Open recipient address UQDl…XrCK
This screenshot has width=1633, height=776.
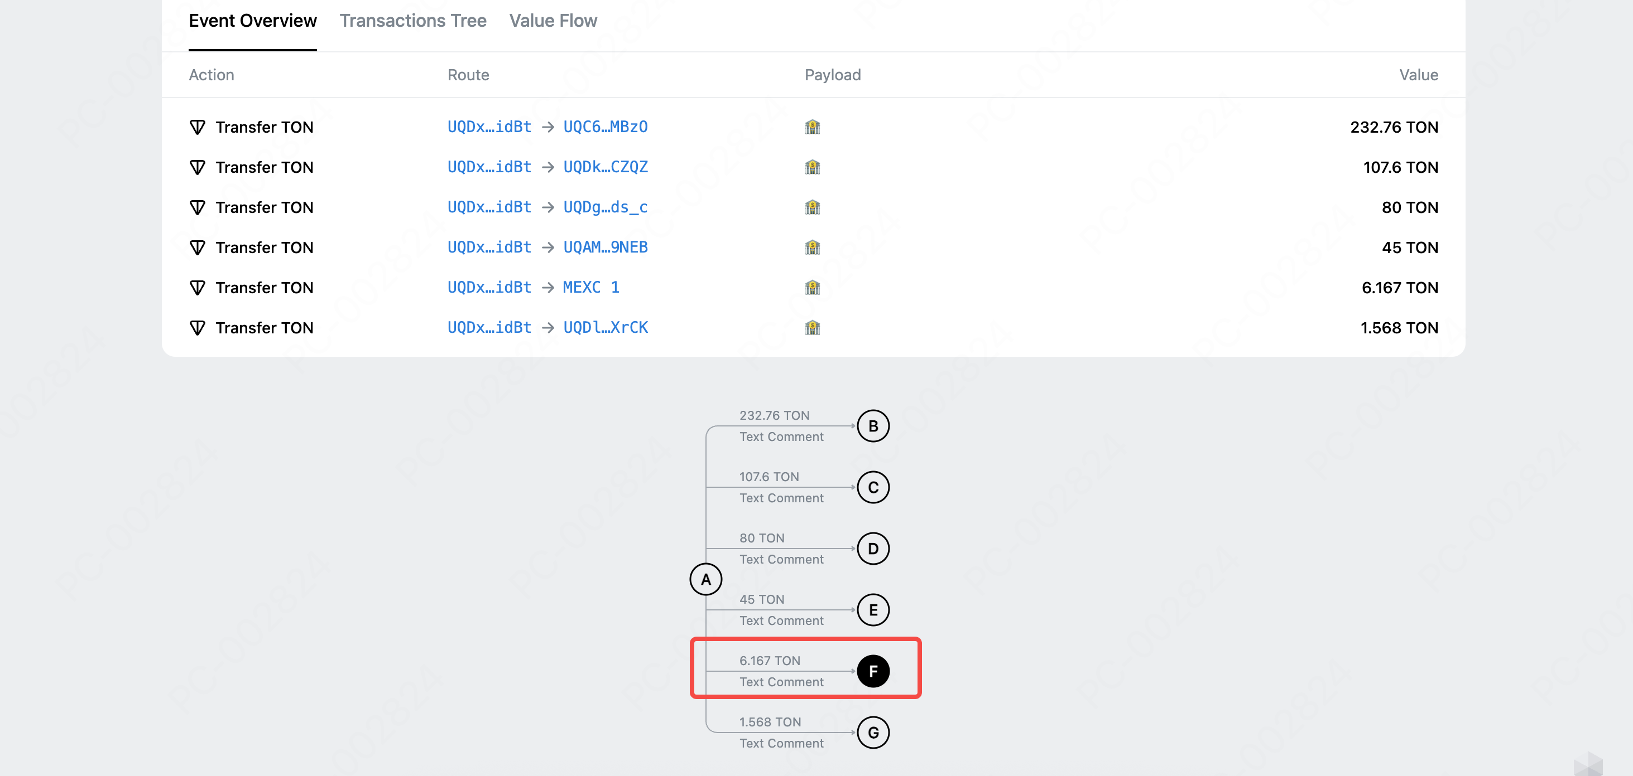click(606, 327)
